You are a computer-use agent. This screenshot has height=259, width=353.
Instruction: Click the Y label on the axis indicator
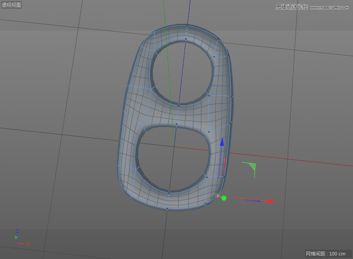click(x=16, y=237)
